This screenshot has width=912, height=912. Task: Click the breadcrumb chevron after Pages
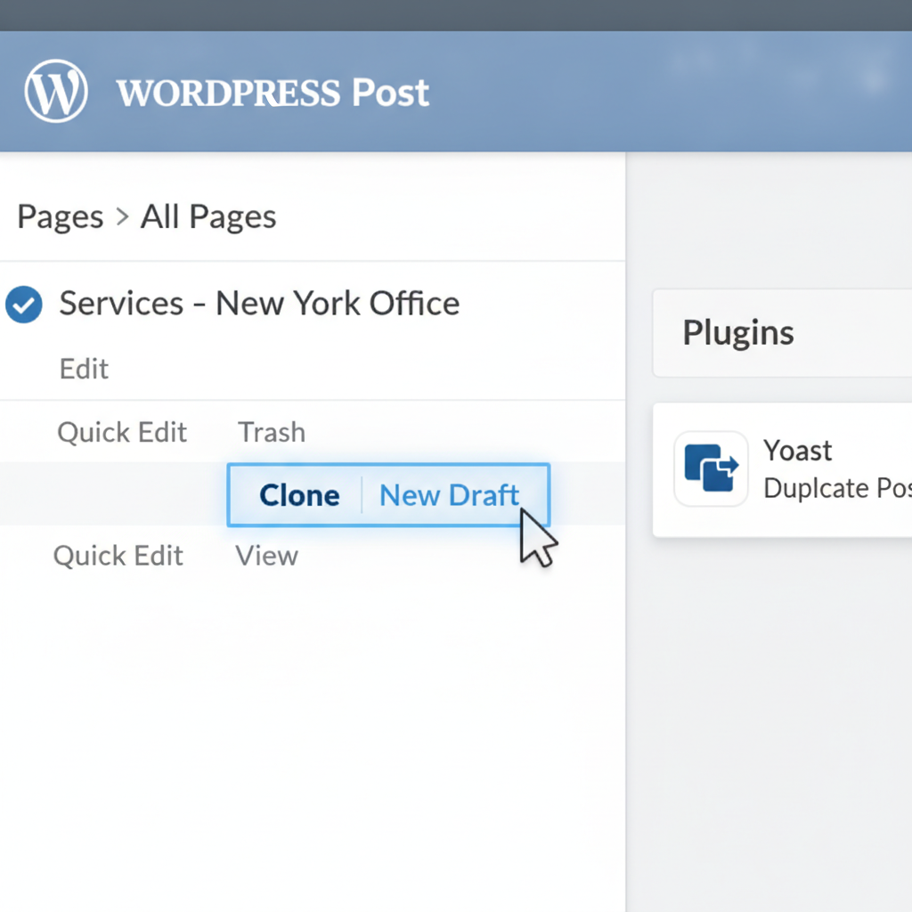[122, 217]
